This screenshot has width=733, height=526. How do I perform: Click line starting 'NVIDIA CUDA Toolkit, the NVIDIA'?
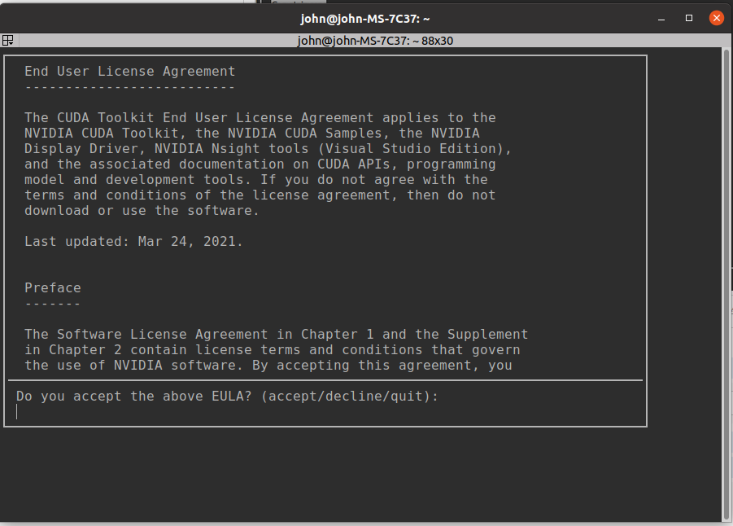pos(252,133)
